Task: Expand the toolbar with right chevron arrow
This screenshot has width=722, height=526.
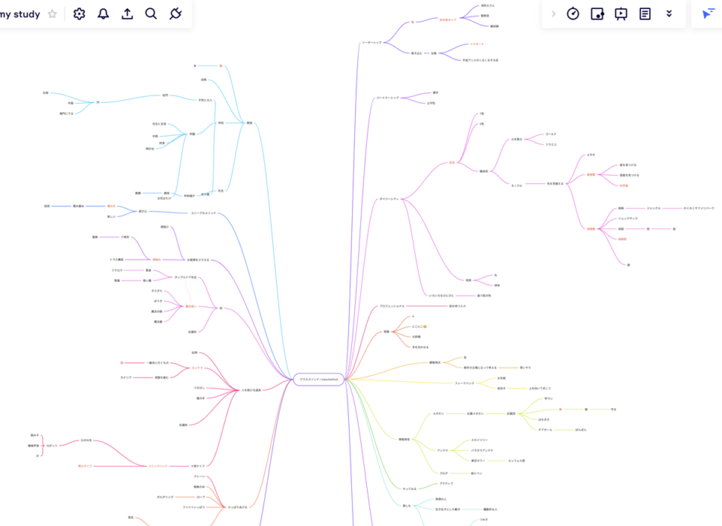Action: 554,14
